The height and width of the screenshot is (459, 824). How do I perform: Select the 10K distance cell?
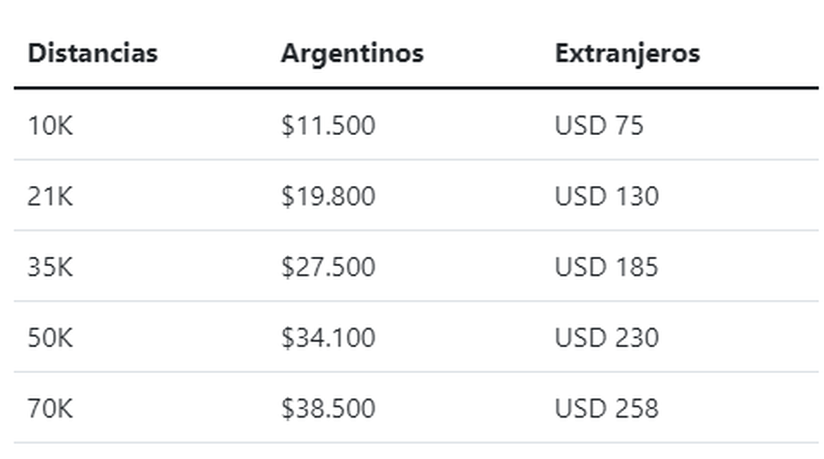(x=50, y=126)
